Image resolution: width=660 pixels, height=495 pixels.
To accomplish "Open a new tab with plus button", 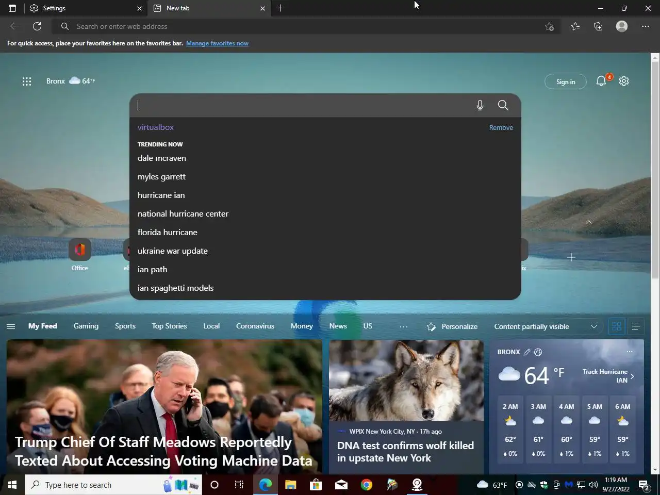I will point(280,8).
